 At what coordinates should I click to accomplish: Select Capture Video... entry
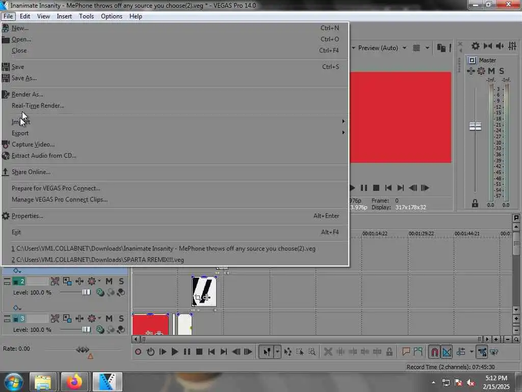point(175,144)
